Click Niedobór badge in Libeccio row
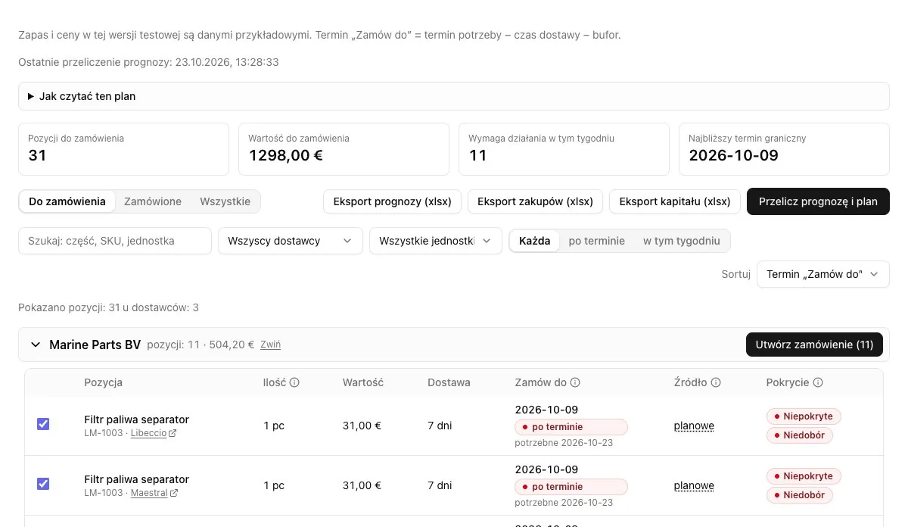908x527 pixels. click(x=800, y=435)
